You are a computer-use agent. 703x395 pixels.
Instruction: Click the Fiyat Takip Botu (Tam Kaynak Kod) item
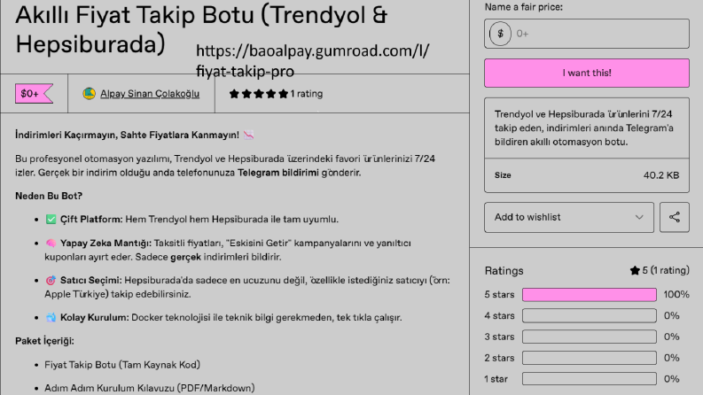click(x=122, y=365)
